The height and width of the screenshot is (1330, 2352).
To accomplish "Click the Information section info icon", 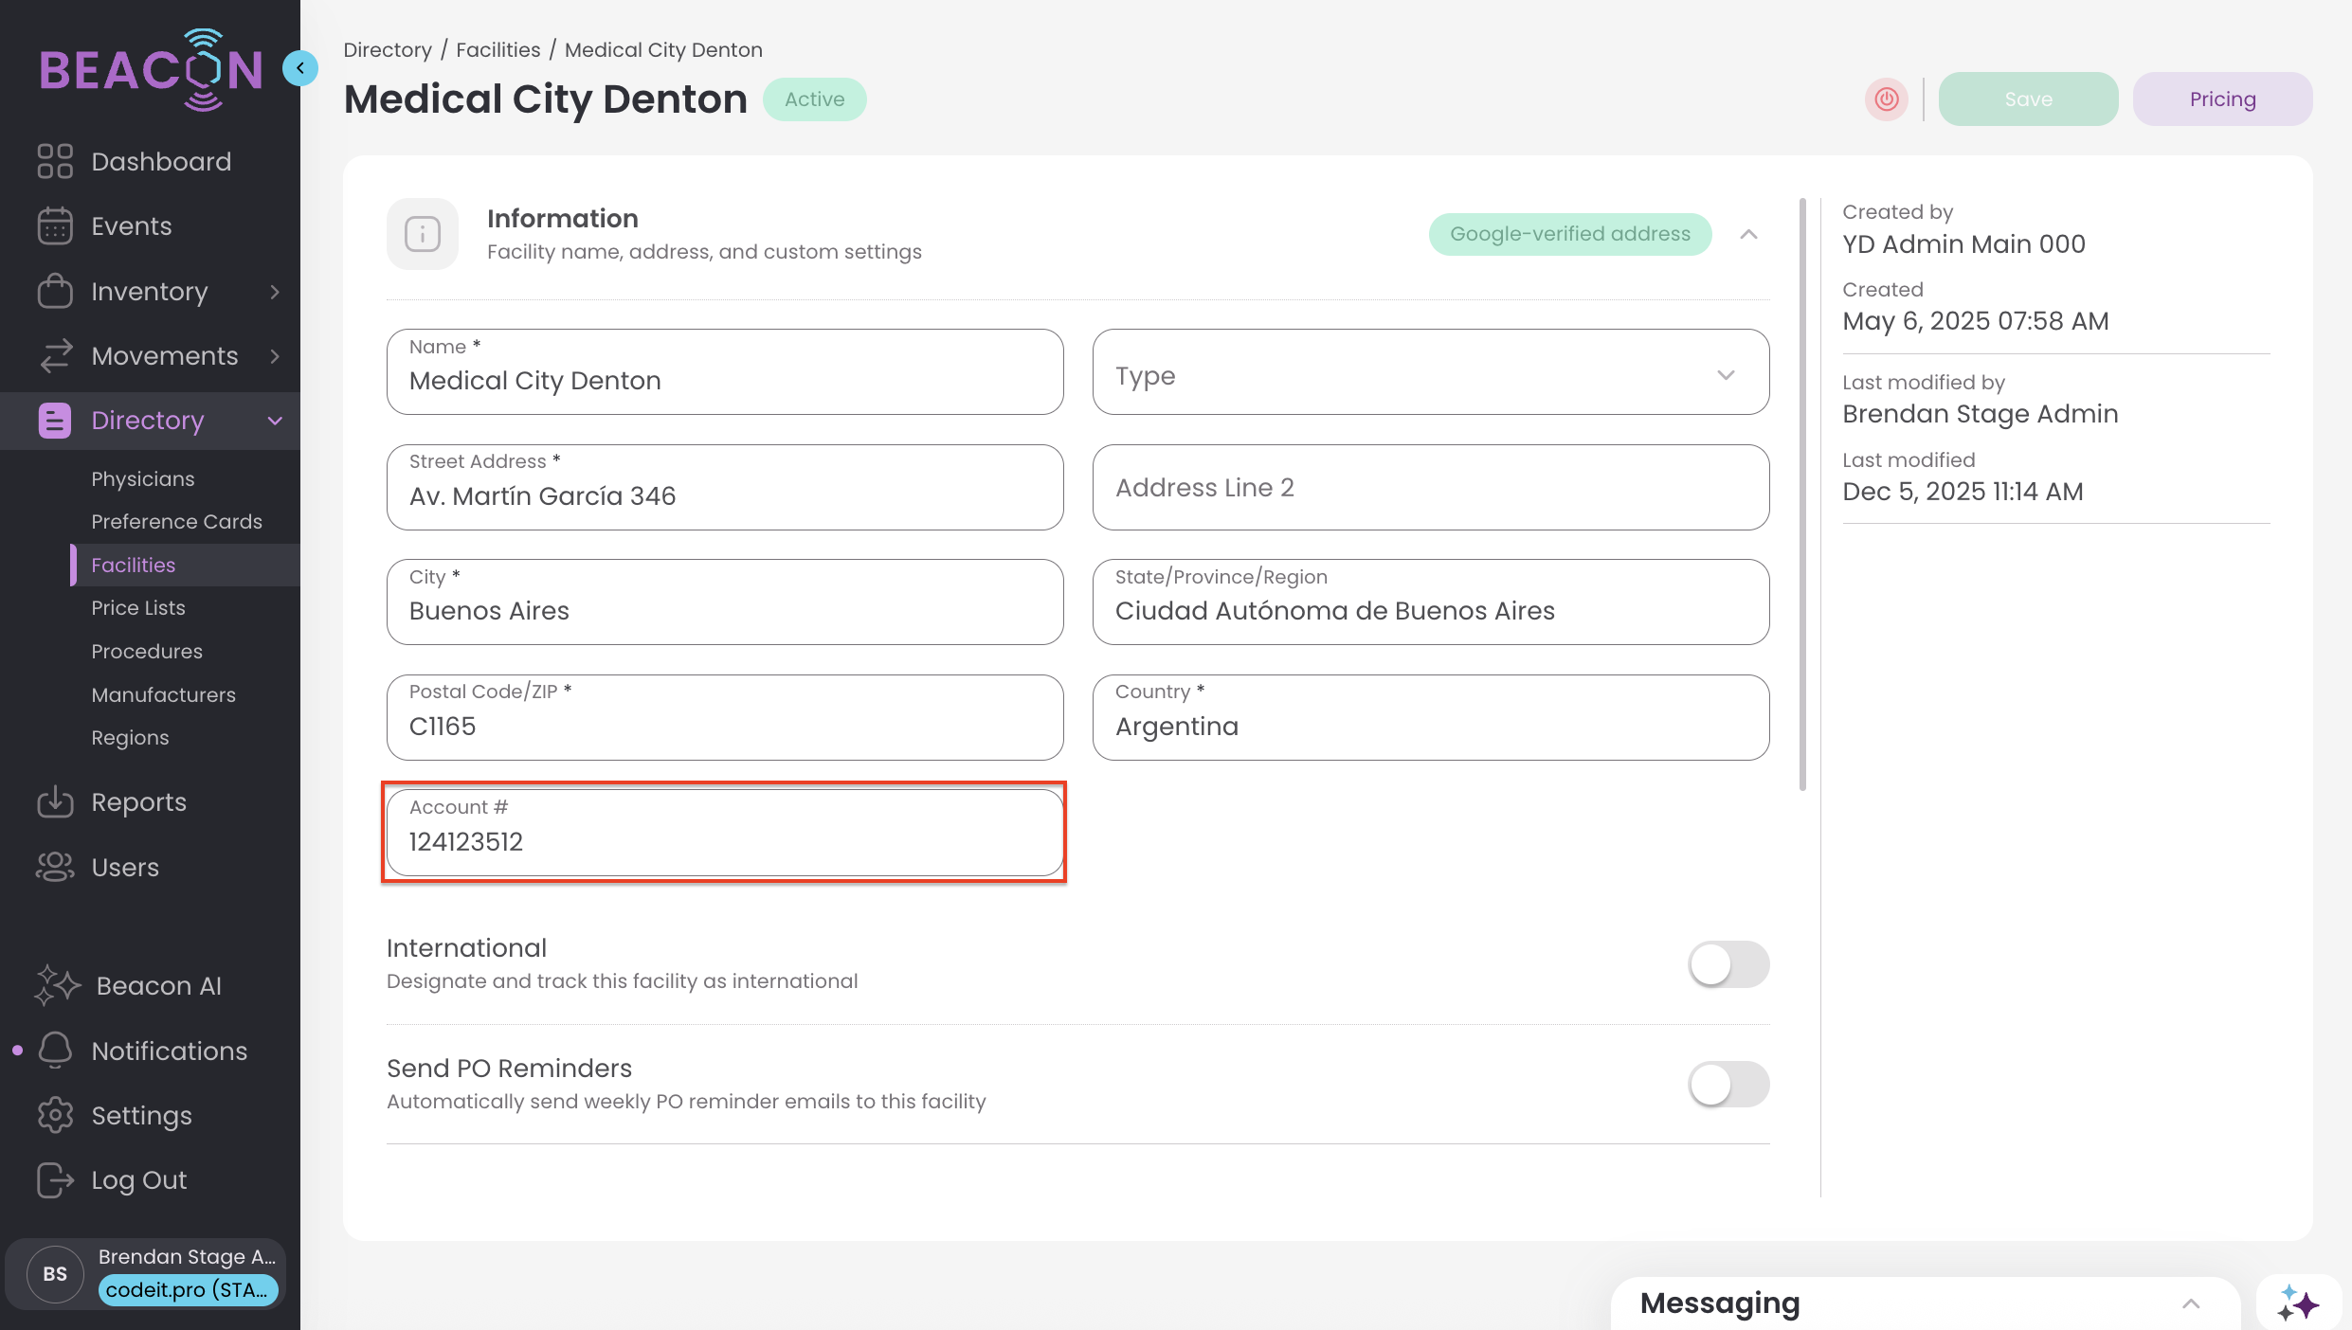I will coord(423,234).
